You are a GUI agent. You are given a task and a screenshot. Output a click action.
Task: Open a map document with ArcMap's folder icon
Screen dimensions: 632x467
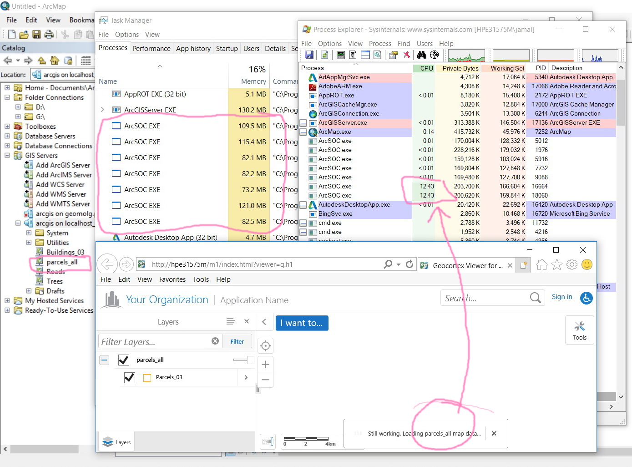pos(24,34)
